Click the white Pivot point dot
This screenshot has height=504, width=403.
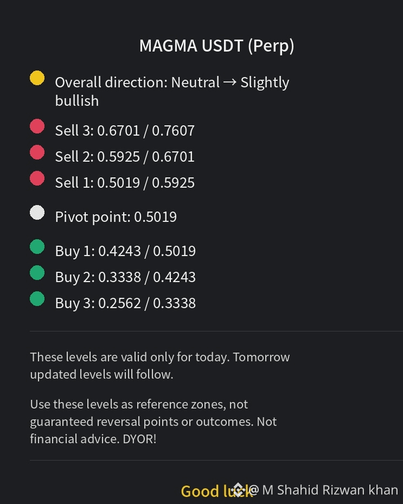[x=37, y=213]
